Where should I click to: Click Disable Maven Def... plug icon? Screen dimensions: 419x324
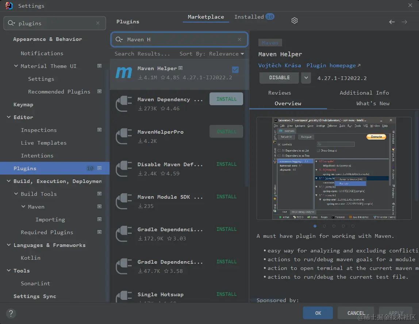point(124,169)
